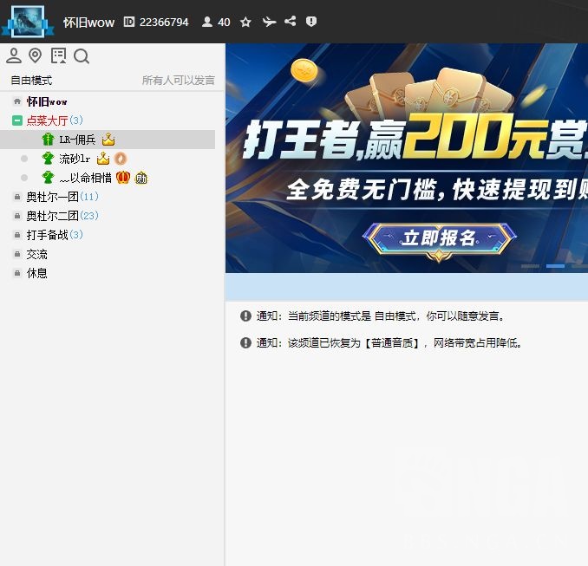Image resolution: width=588 pixels, height=566 pixels.
Task: Click the 勋 medal badge by ﹏以命相惜
Action: tap(141, 178)
